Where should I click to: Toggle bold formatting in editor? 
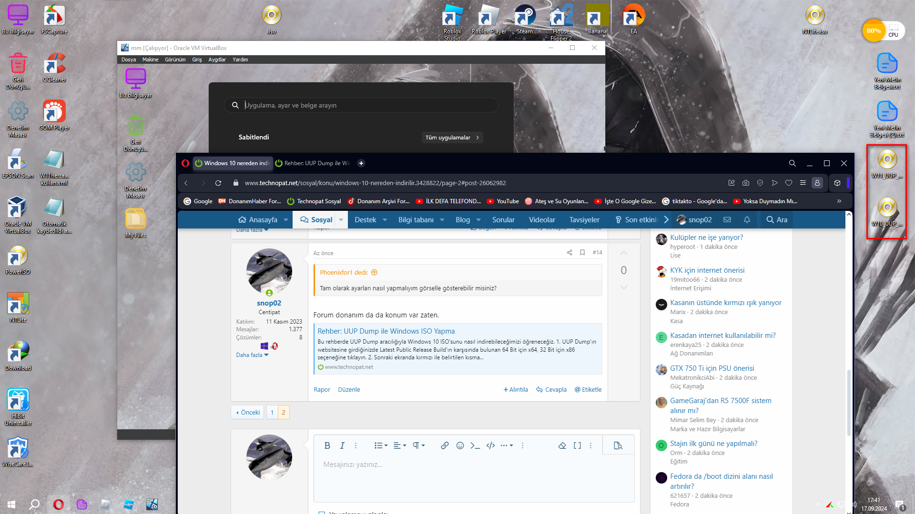[x=327, y=445]
